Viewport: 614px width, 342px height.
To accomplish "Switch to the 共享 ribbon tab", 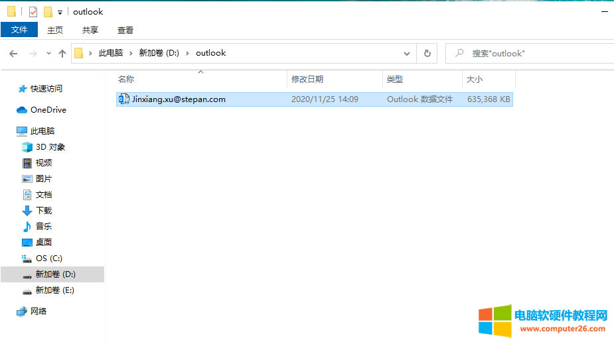I will [x=90, y=30].
